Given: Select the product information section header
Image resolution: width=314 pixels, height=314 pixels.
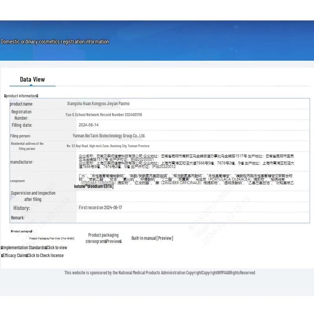Looking at the screenshot, I should [21, 96].
